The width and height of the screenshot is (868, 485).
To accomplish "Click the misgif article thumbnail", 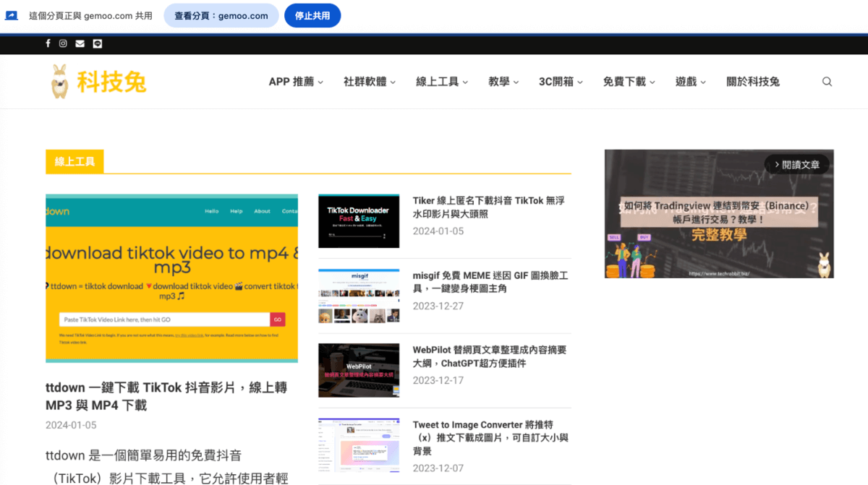I will [359, 296].
